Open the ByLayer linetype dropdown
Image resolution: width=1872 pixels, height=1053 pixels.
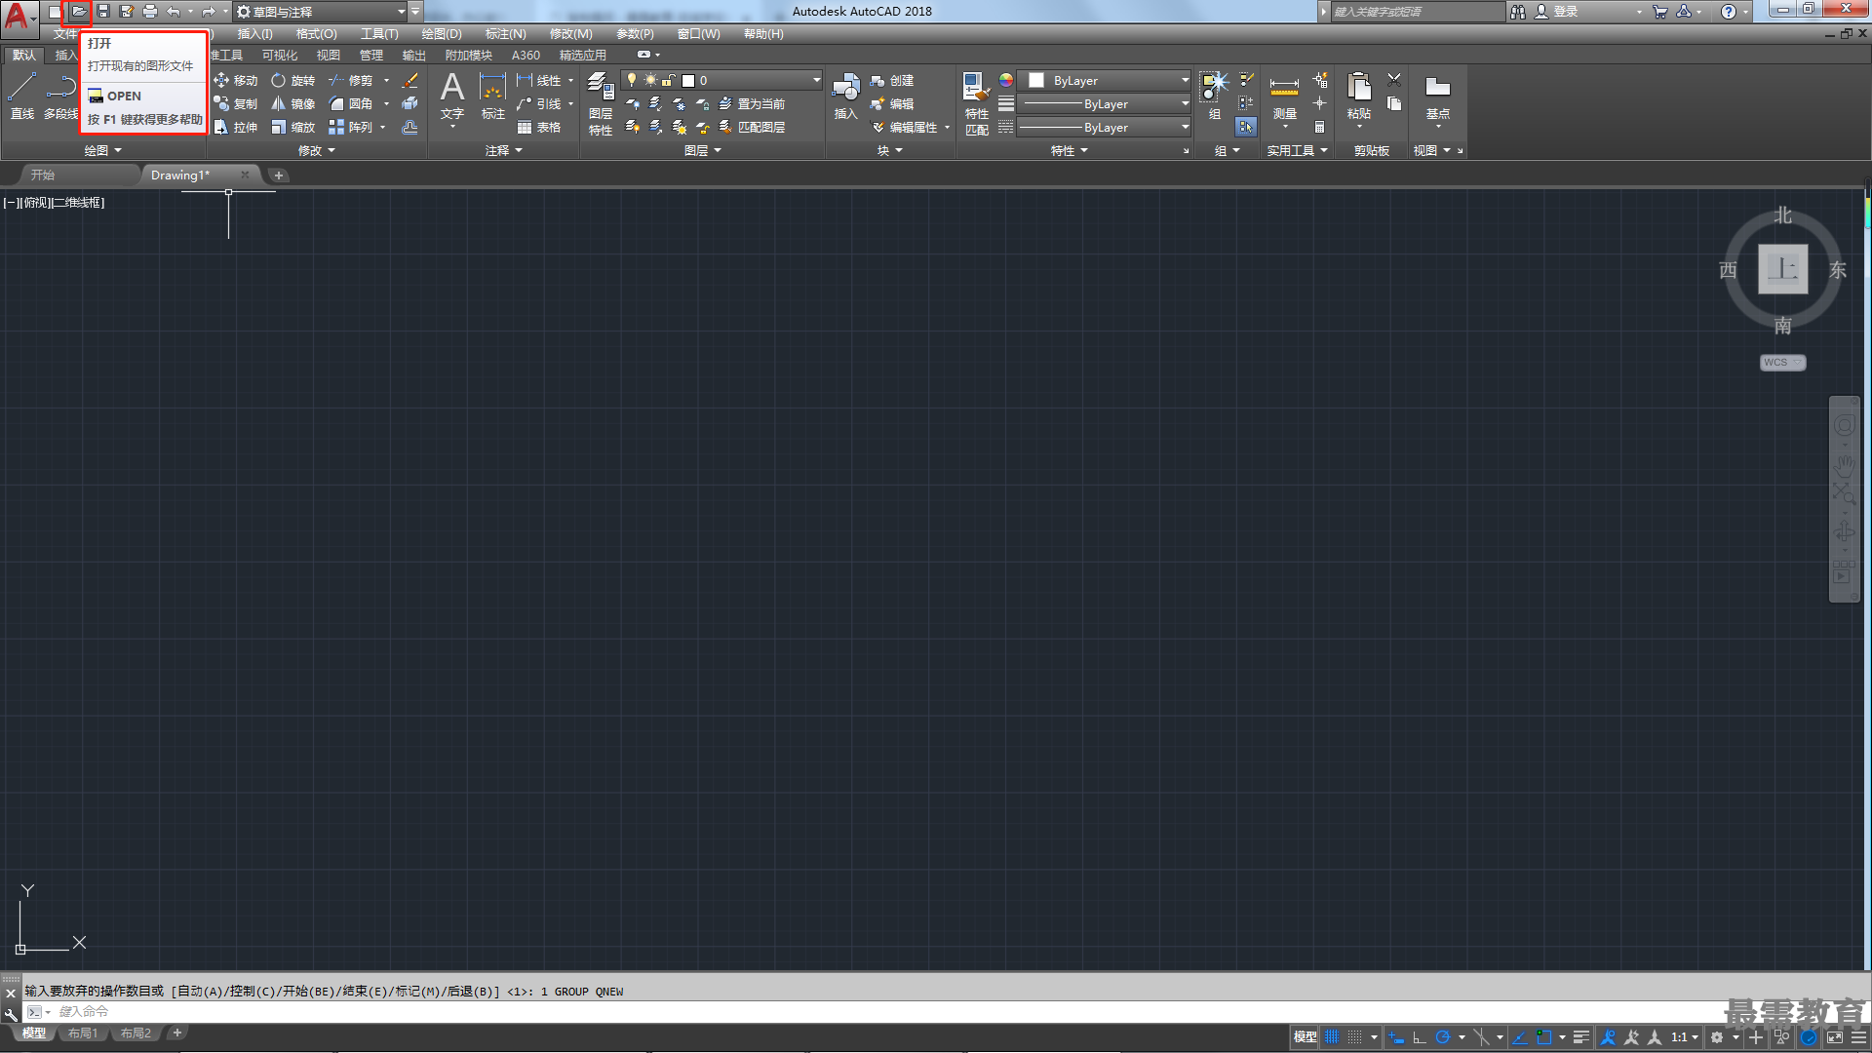[x=1105, y=128]
